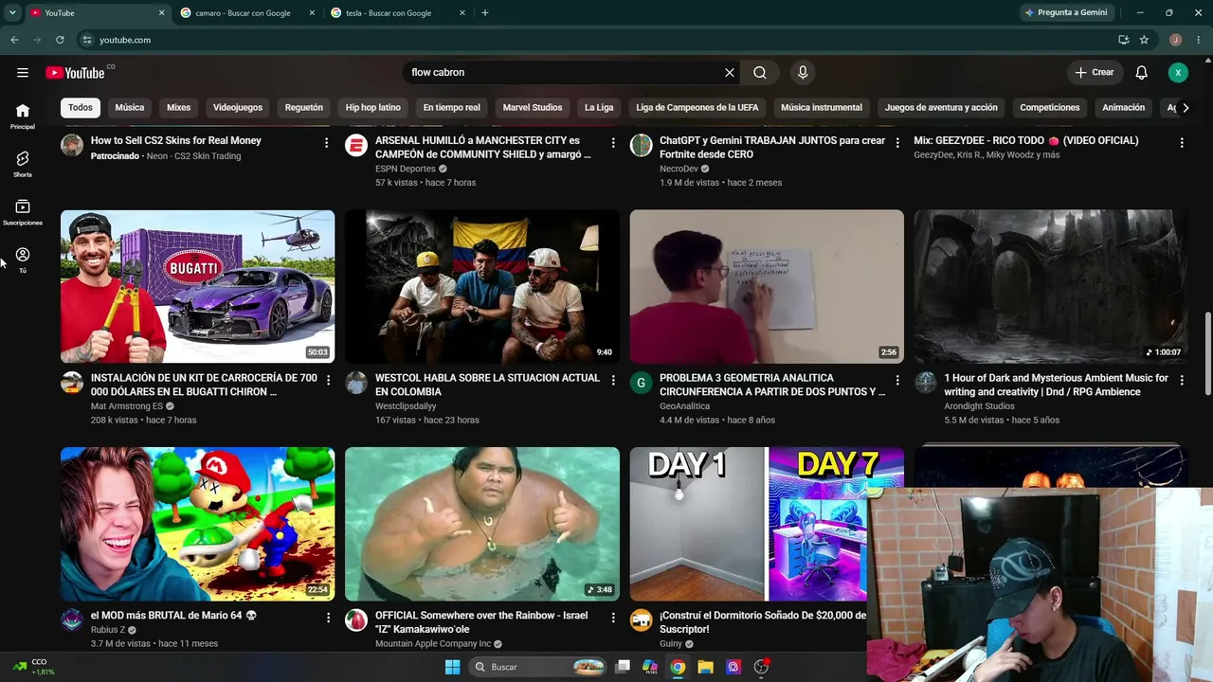Clear the search box with the X
The image size is (1213, 682).
click(730, 72)
